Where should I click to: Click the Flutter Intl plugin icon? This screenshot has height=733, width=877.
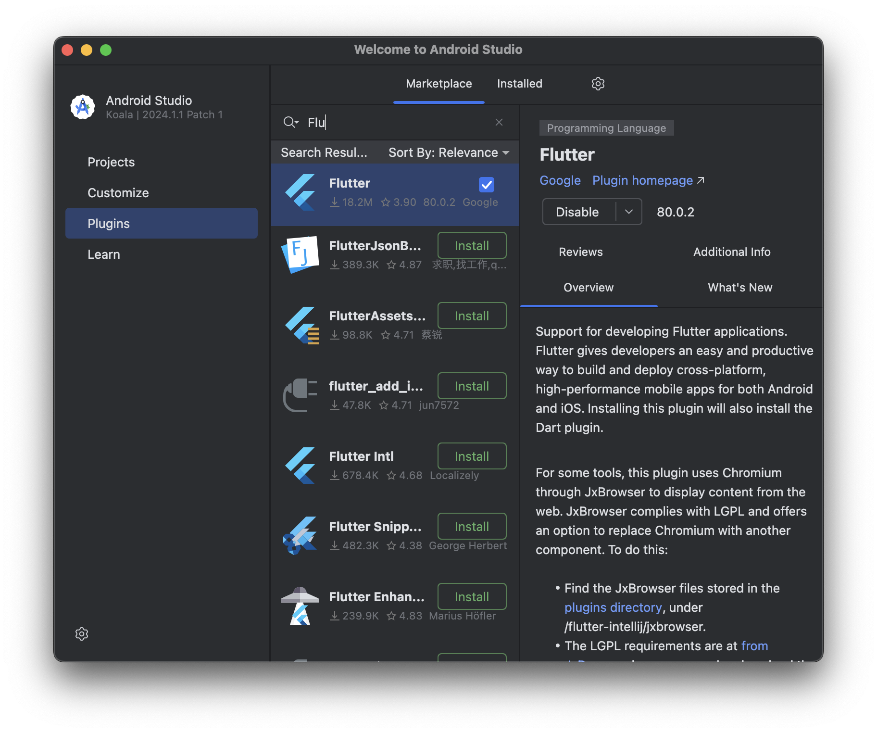pyautogui.click(x=301, y=465)
